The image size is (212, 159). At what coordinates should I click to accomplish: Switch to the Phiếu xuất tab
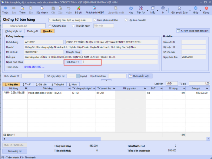point(32,31)
